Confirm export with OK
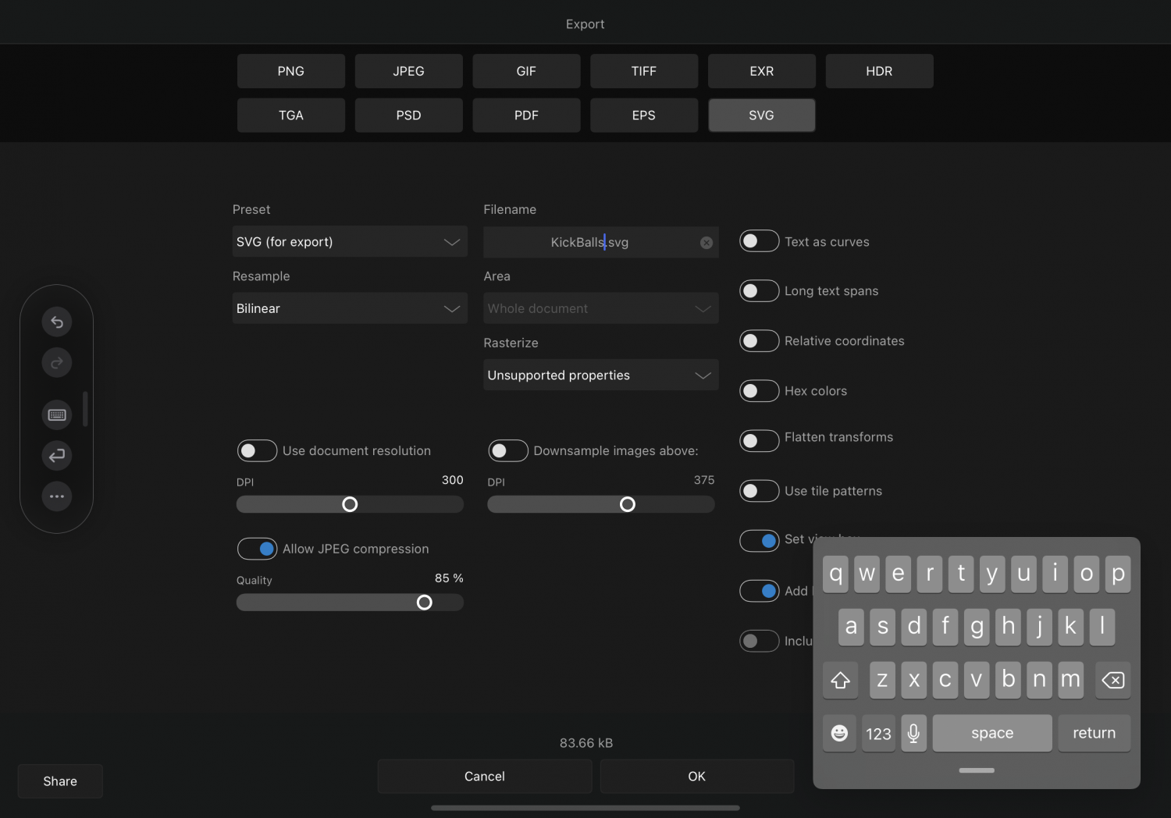The image size is (1171, 818). coord(697,777)
